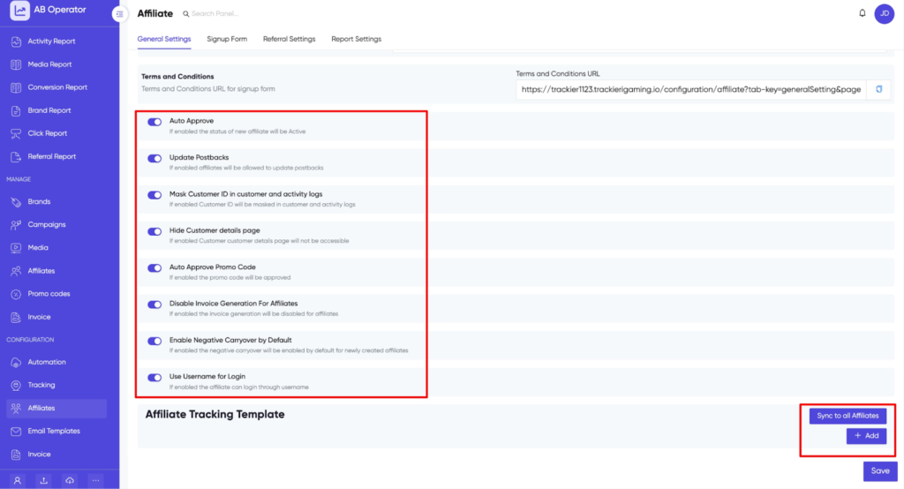
Task: Click the Referral Report icon
Action: pyautogui.click(x=16, y=157)
